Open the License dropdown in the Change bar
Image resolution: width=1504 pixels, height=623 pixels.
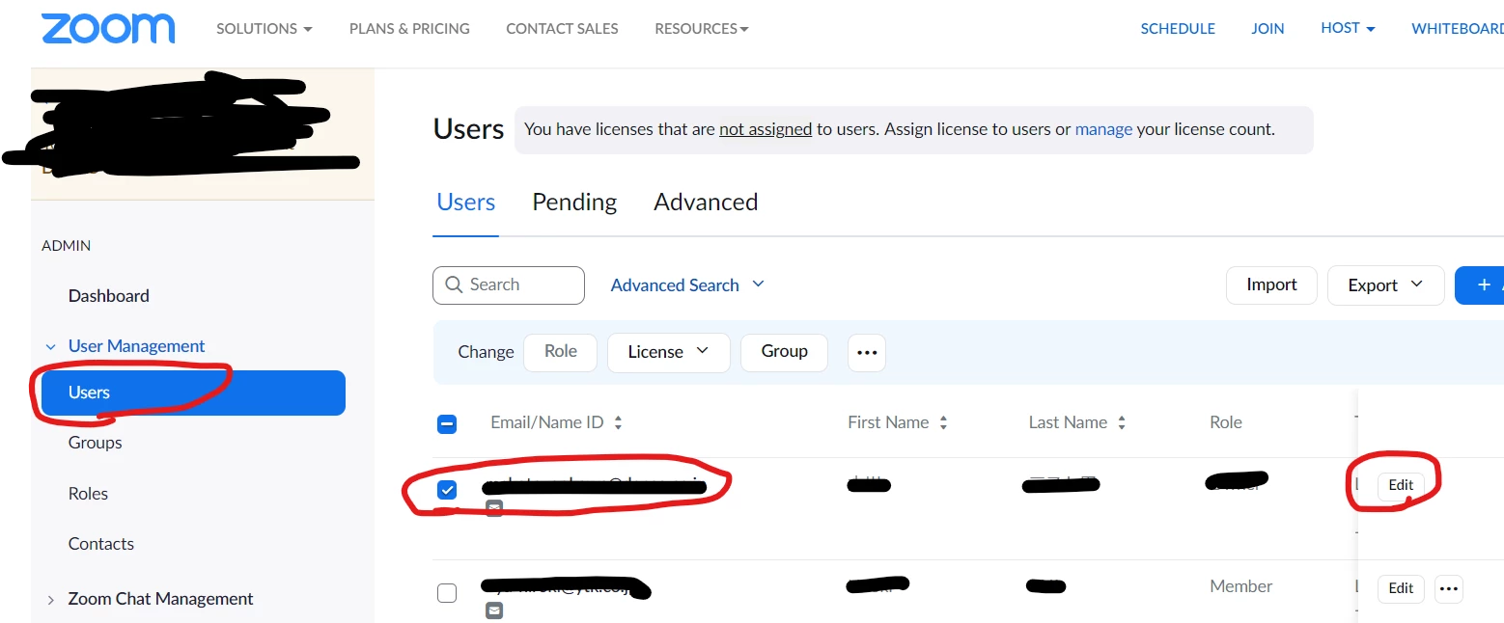coord(668,353)
